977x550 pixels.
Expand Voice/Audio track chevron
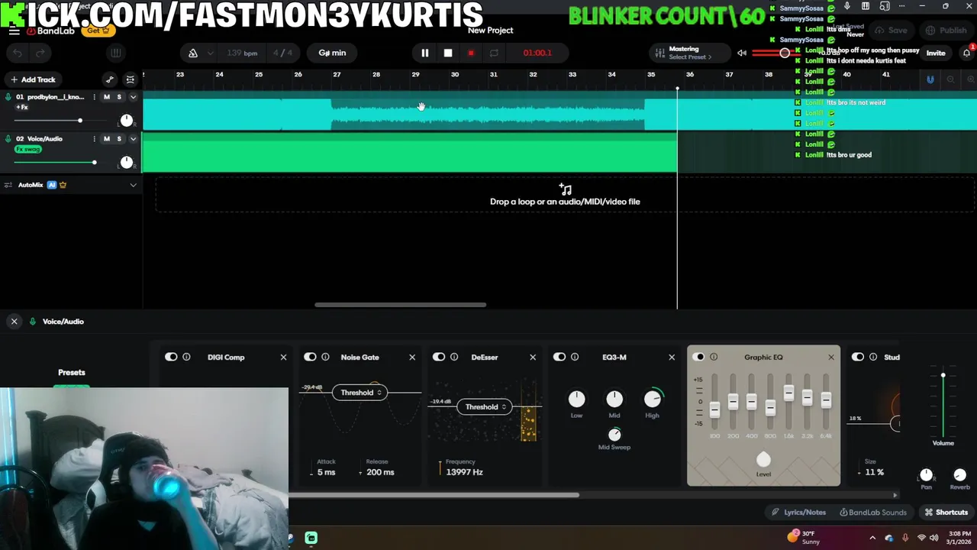[x=133, y=139]
